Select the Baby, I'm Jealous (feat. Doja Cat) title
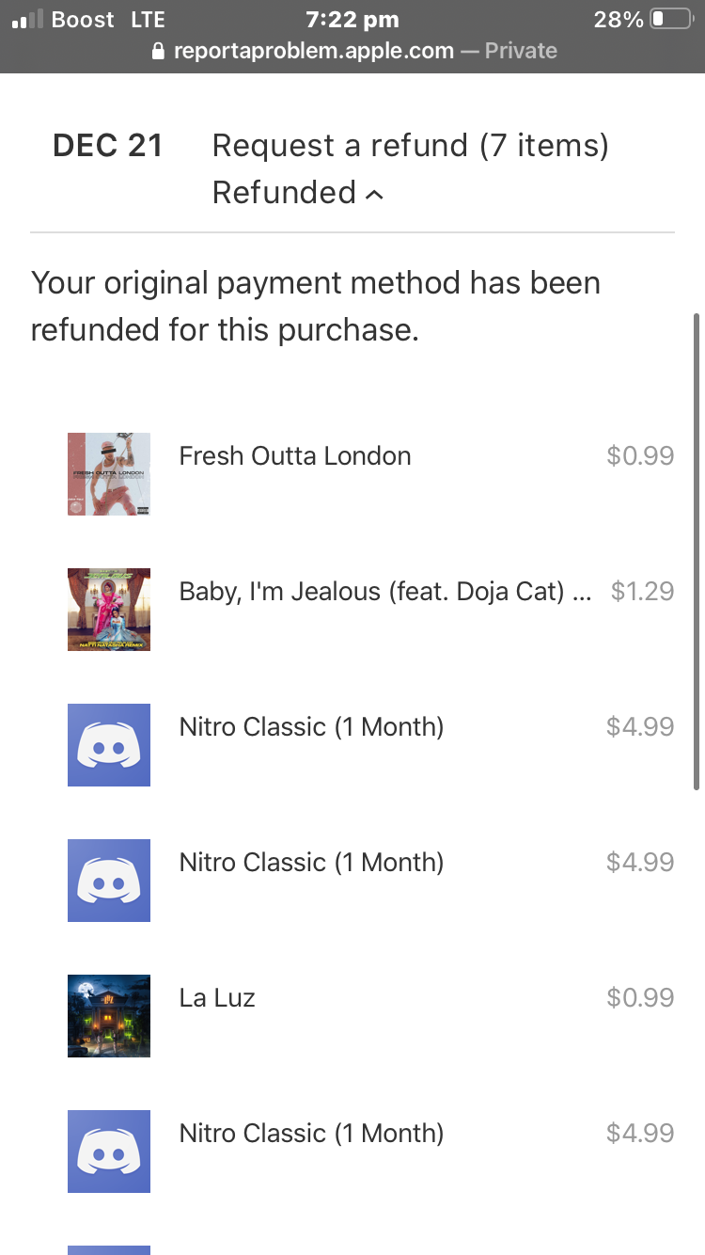This screenshot has height=1255, width=705. [384, 592]
